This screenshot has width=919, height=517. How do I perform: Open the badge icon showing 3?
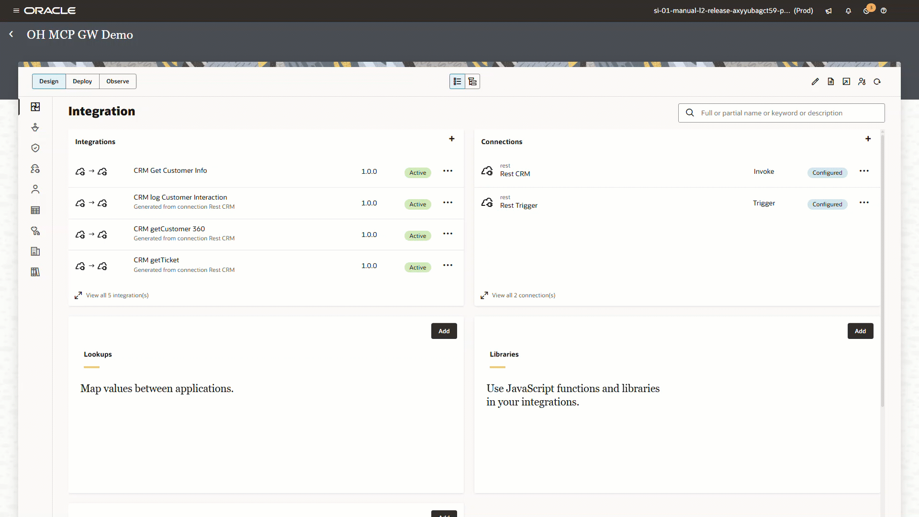(868, 10)
